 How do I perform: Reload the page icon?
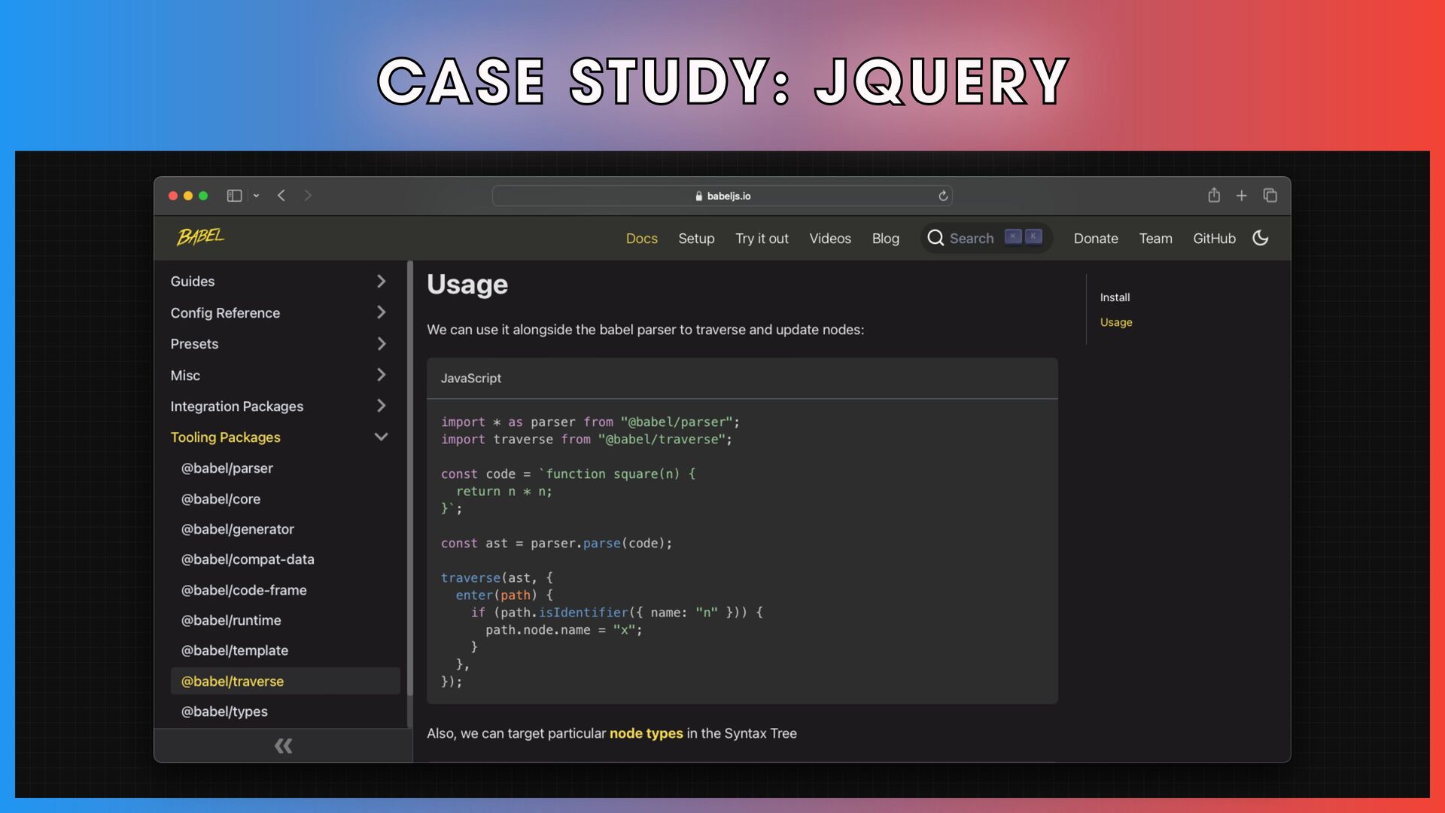[x=943, y=196]
